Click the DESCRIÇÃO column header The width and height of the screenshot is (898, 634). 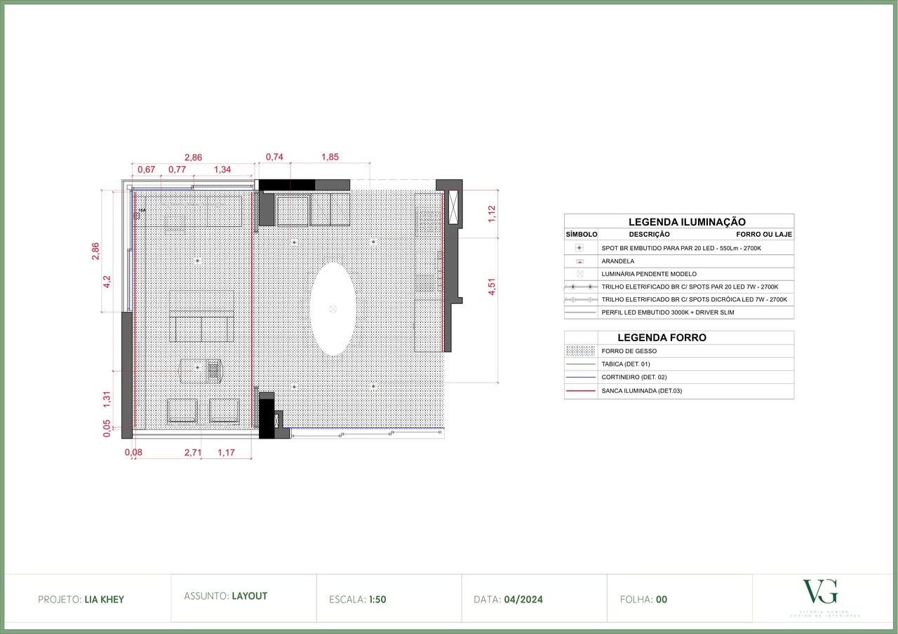point(649,235)
